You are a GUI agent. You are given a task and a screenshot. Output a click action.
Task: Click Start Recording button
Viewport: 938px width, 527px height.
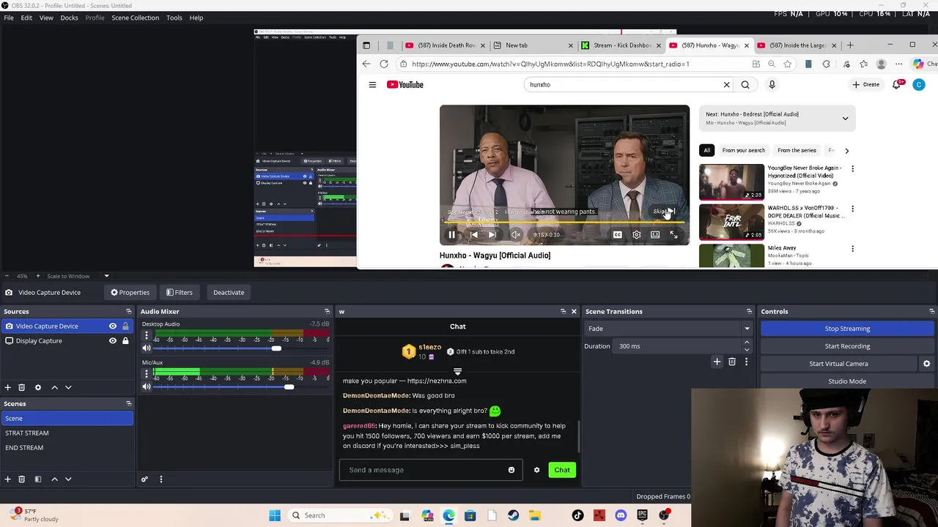pyautogui.click(x=847, y=346)
